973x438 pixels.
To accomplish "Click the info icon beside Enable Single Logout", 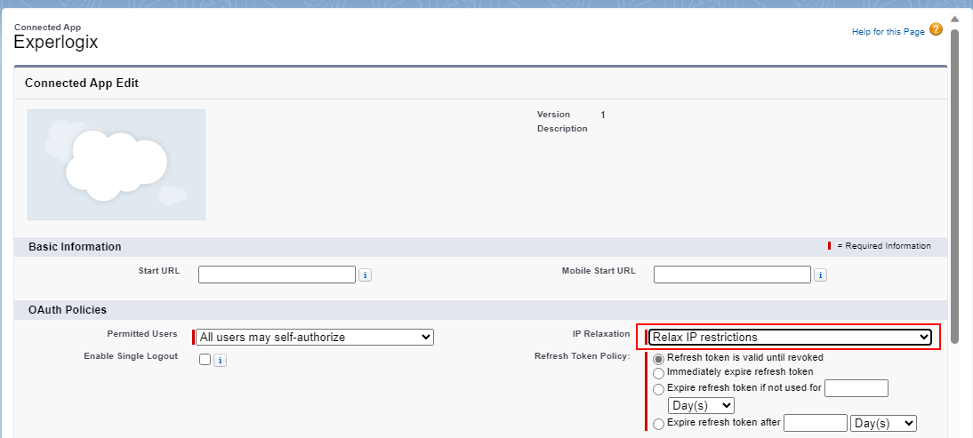I will 220,360.
